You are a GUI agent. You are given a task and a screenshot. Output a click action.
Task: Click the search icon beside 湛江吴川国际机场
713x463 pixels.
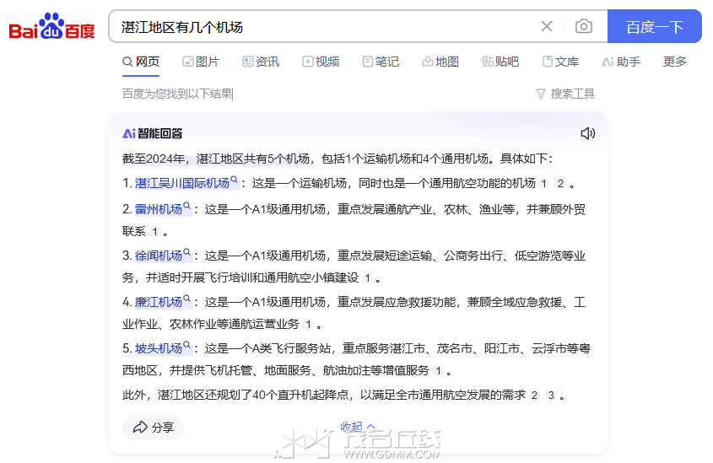(235, 180)
